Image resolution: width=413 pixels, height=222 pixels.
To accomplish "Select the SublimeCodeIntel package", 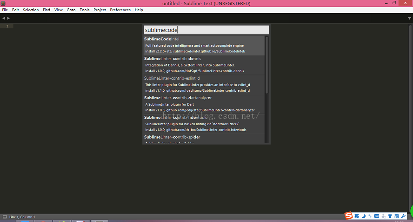I will (204, 45).
